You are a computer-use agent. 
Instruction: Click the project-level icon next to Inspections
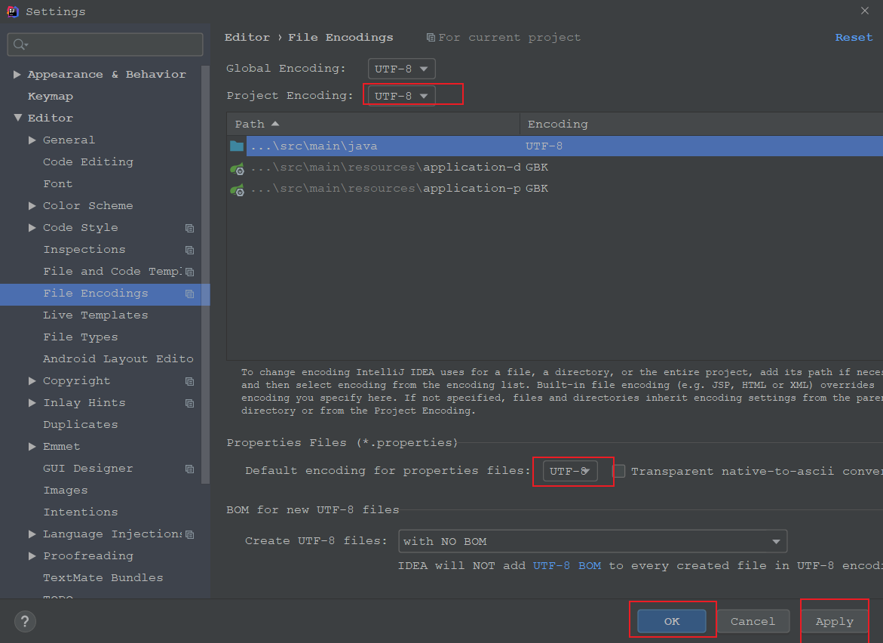190,250
